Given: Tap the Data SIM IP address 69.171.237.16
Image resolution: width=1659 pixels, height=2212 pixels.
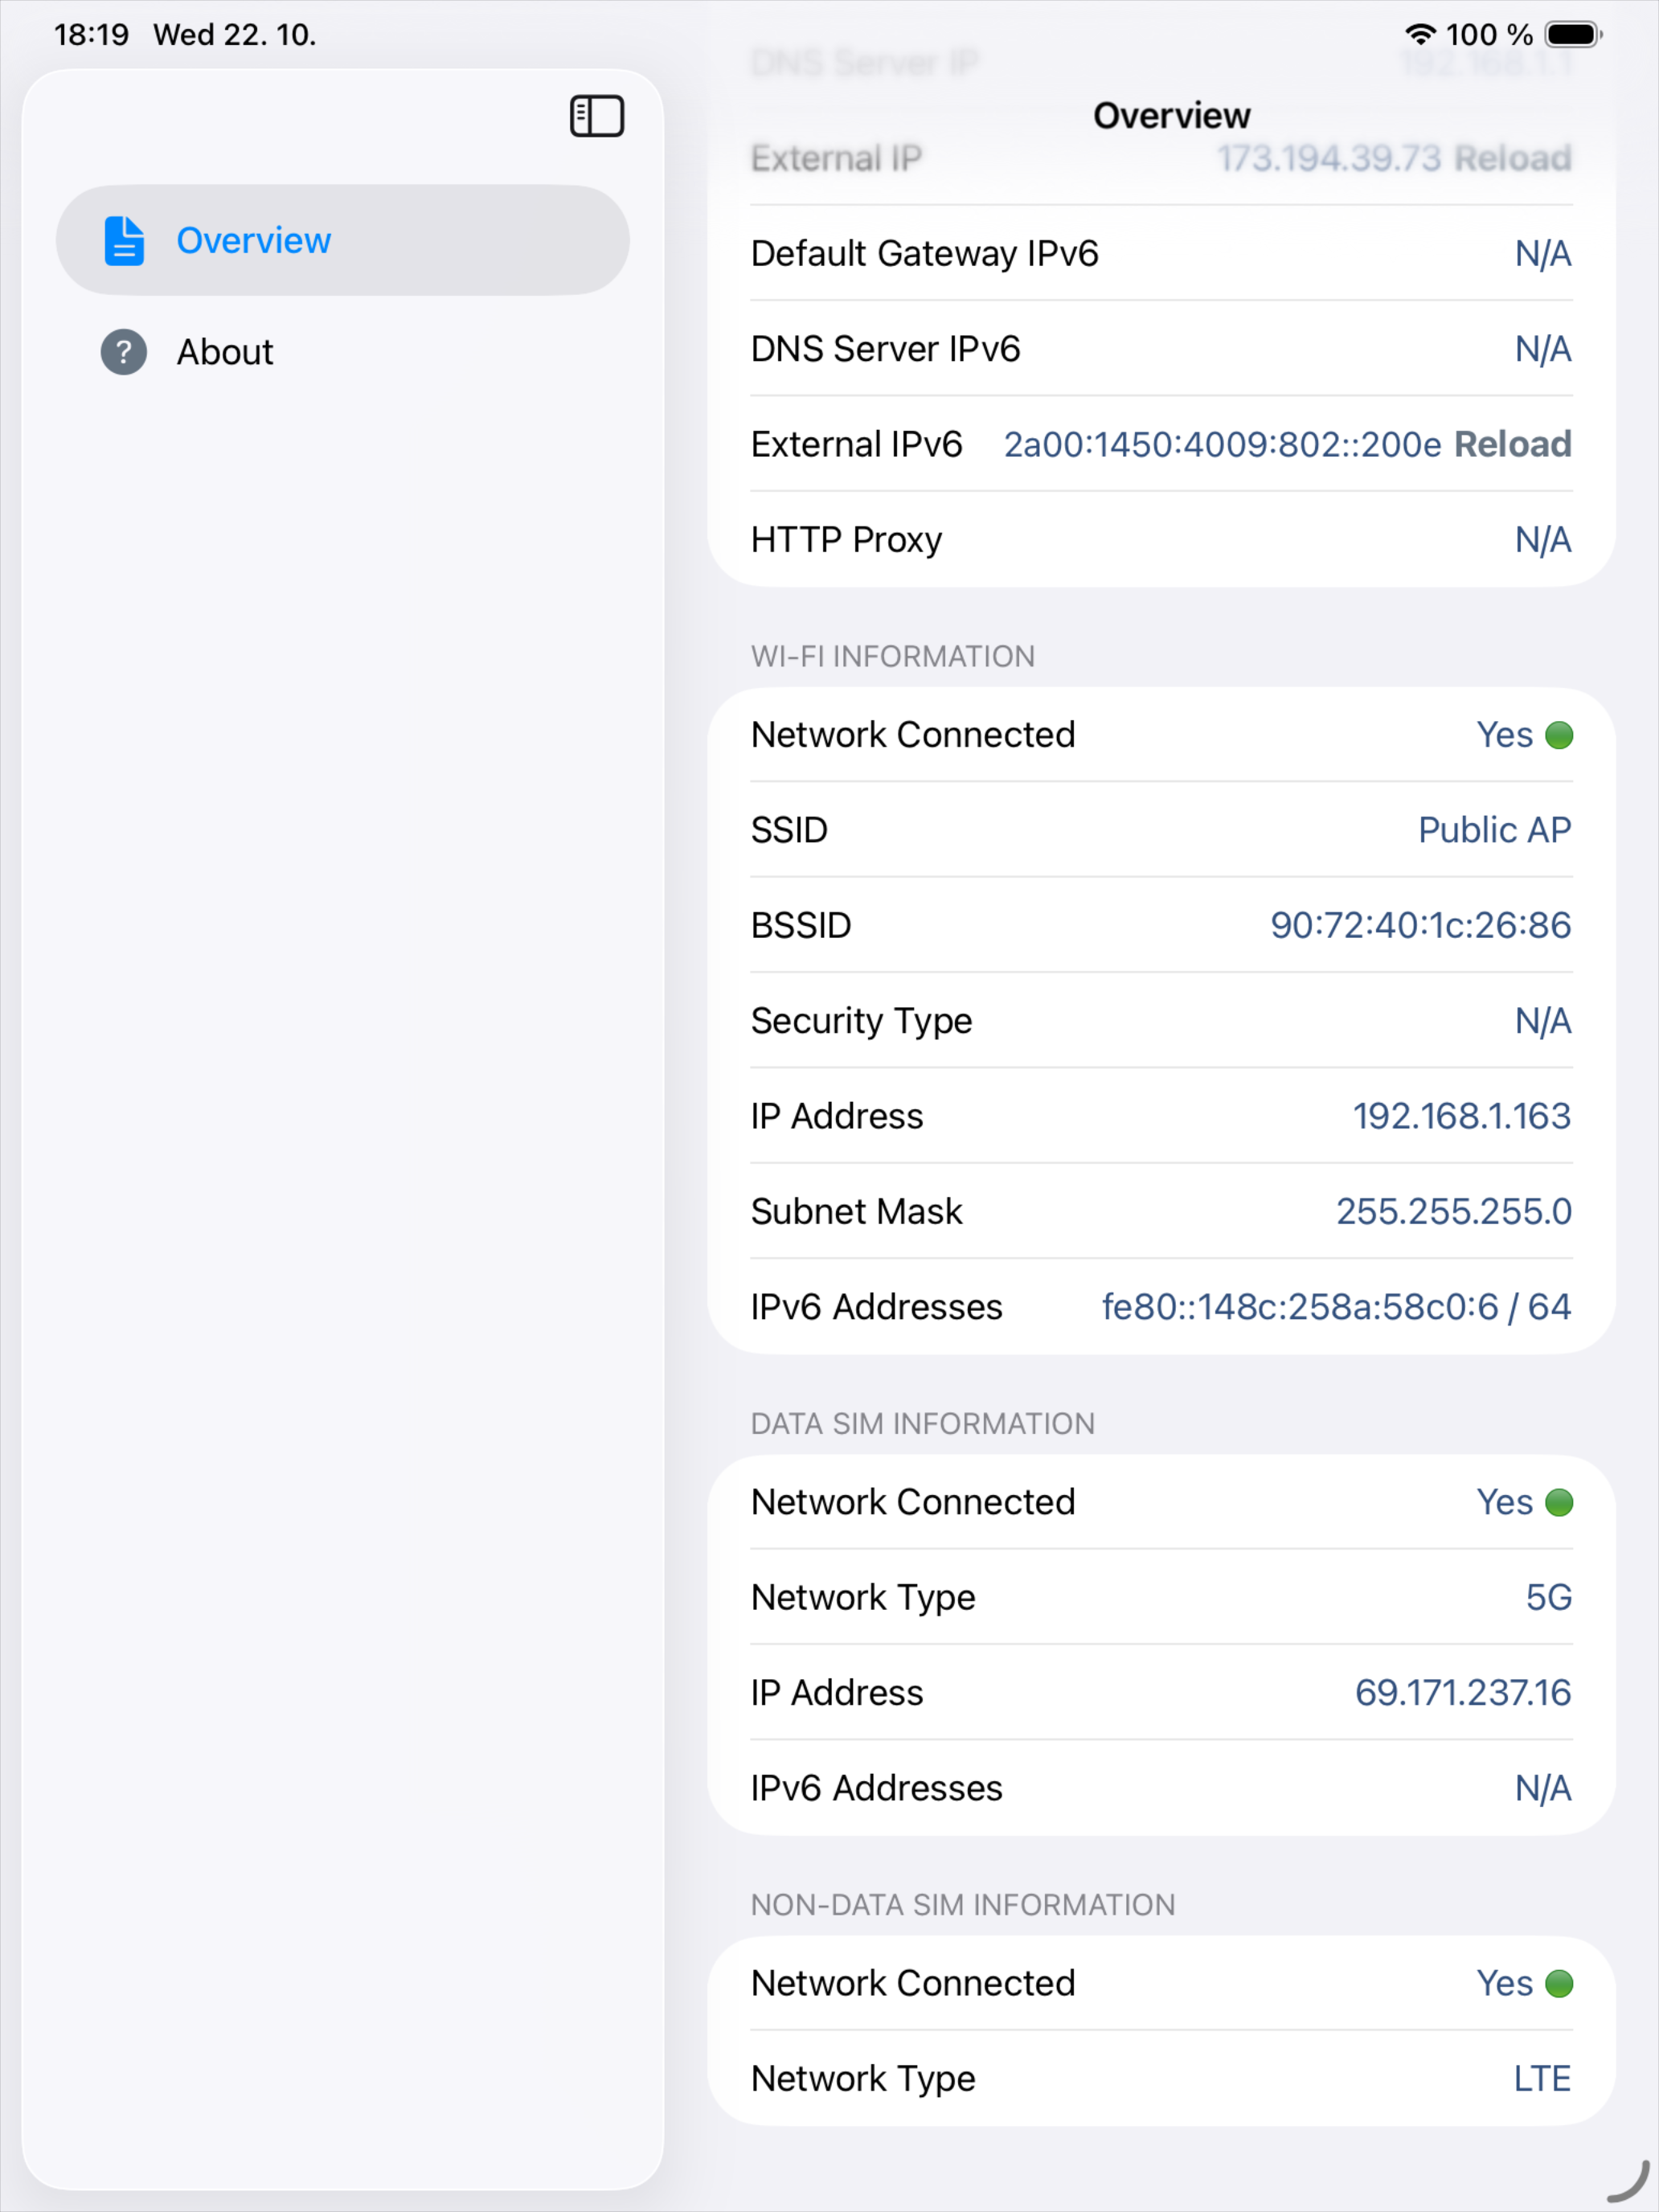Looking at the screenshot, I should [x=1462, y=1692].
